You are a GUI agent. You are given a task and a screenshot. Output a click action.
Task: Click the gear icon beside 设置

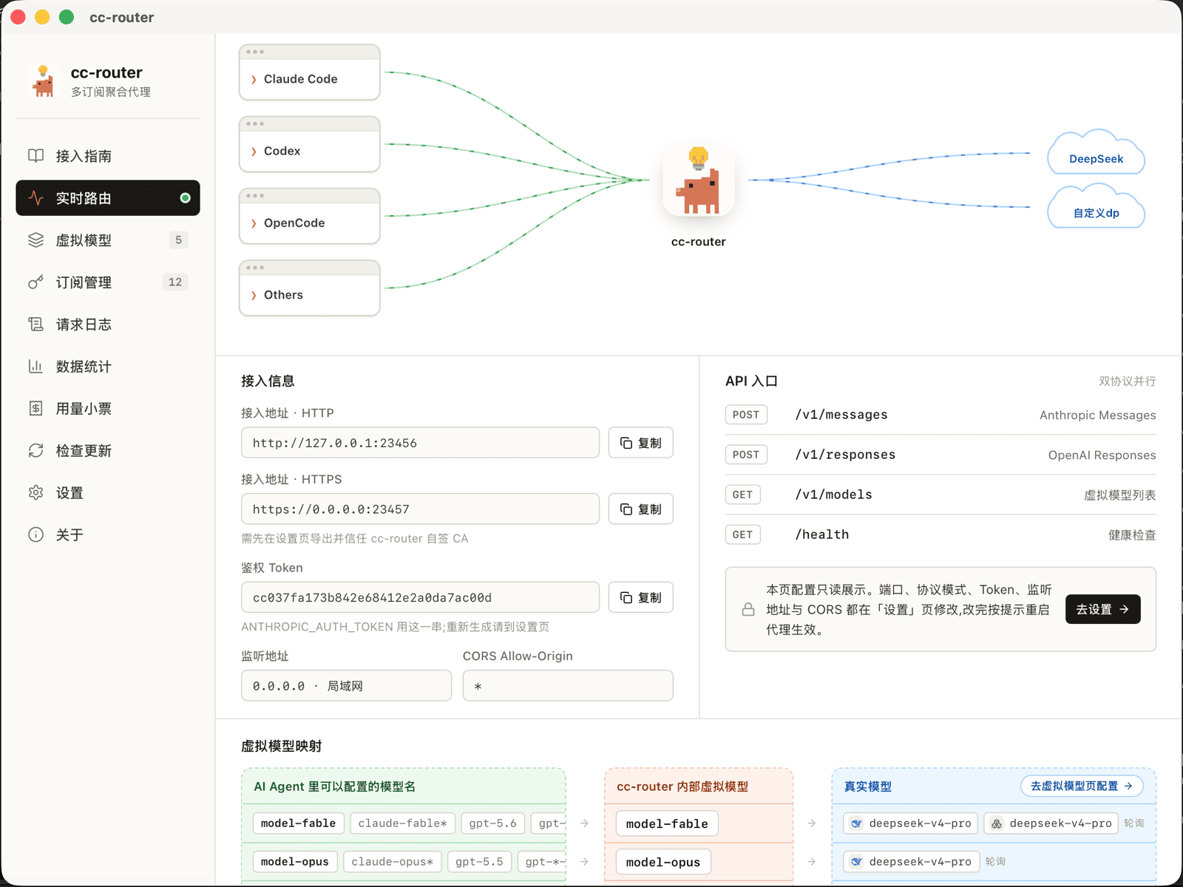coord(35,493)
